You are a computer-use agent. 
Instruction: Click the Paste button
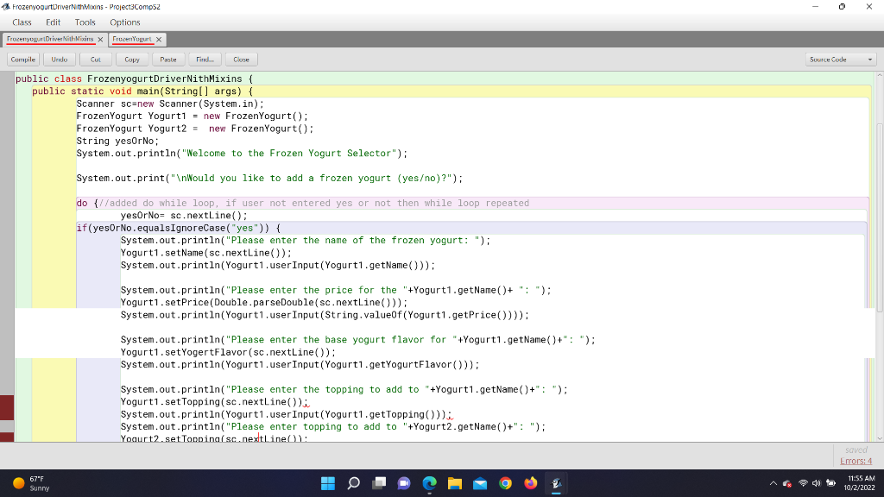click(x=168, y=60)
